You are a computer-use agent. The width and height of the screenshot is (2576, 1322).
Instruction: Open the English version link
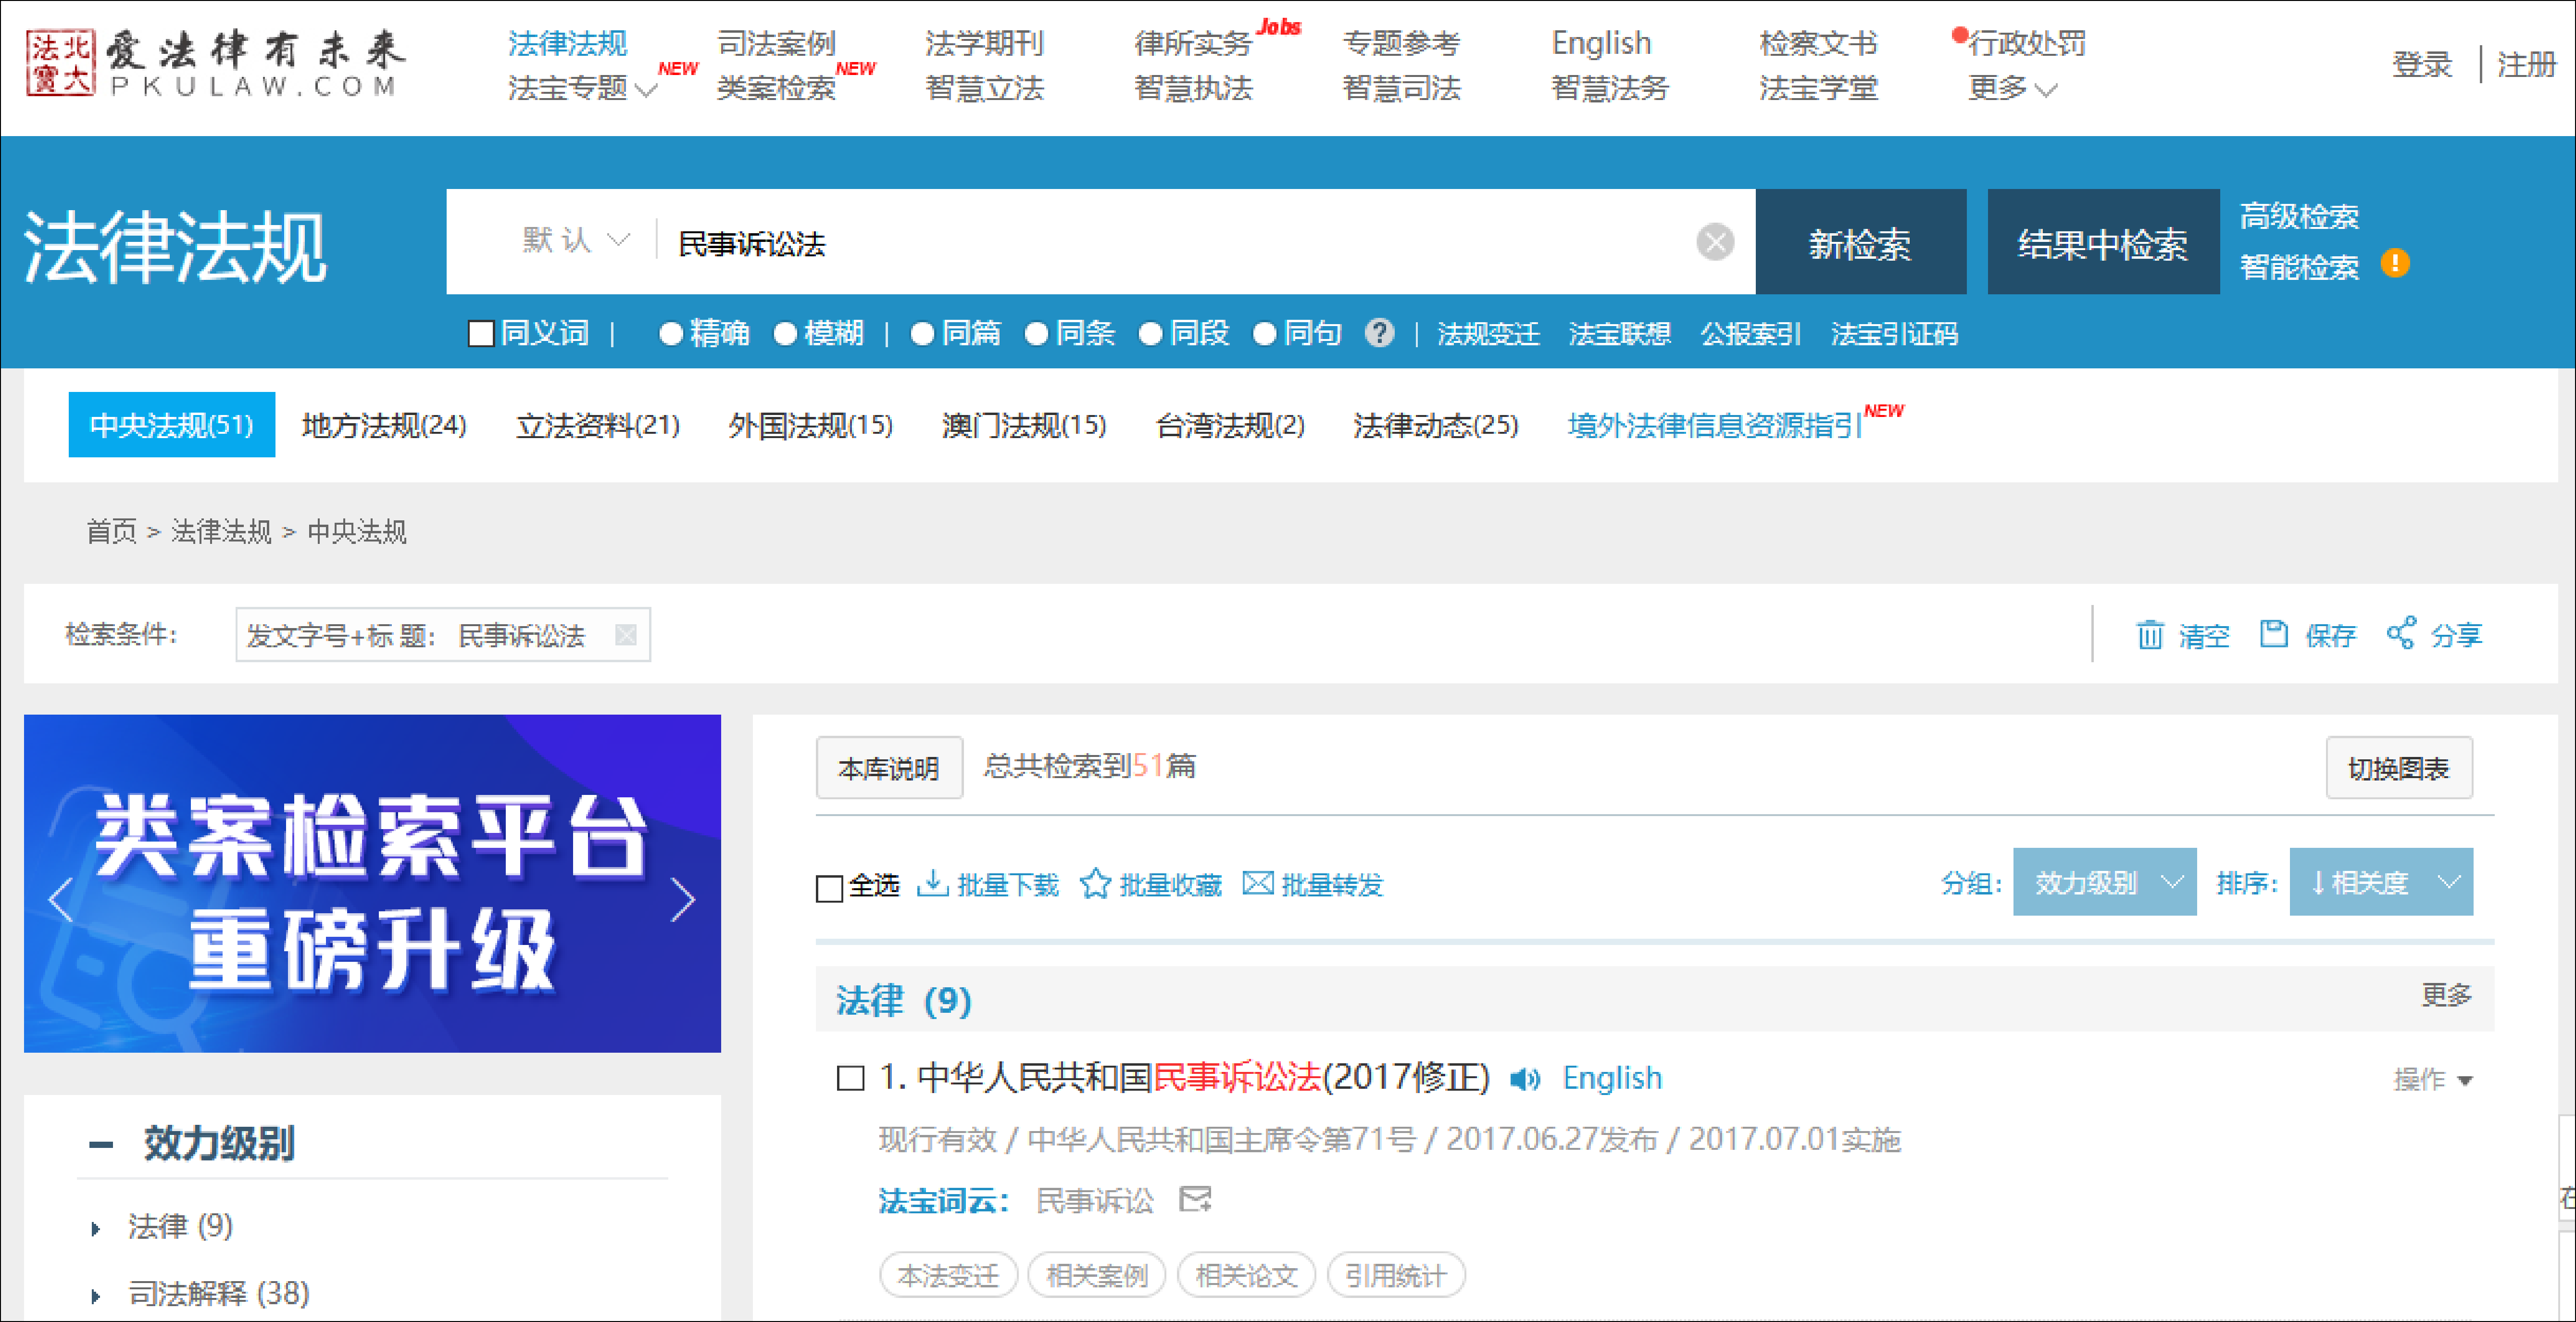tap(1612, 1078)
